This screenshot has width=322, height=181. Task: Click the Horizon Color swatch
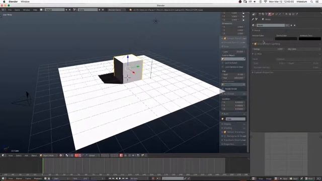click(x=263, y=39)
